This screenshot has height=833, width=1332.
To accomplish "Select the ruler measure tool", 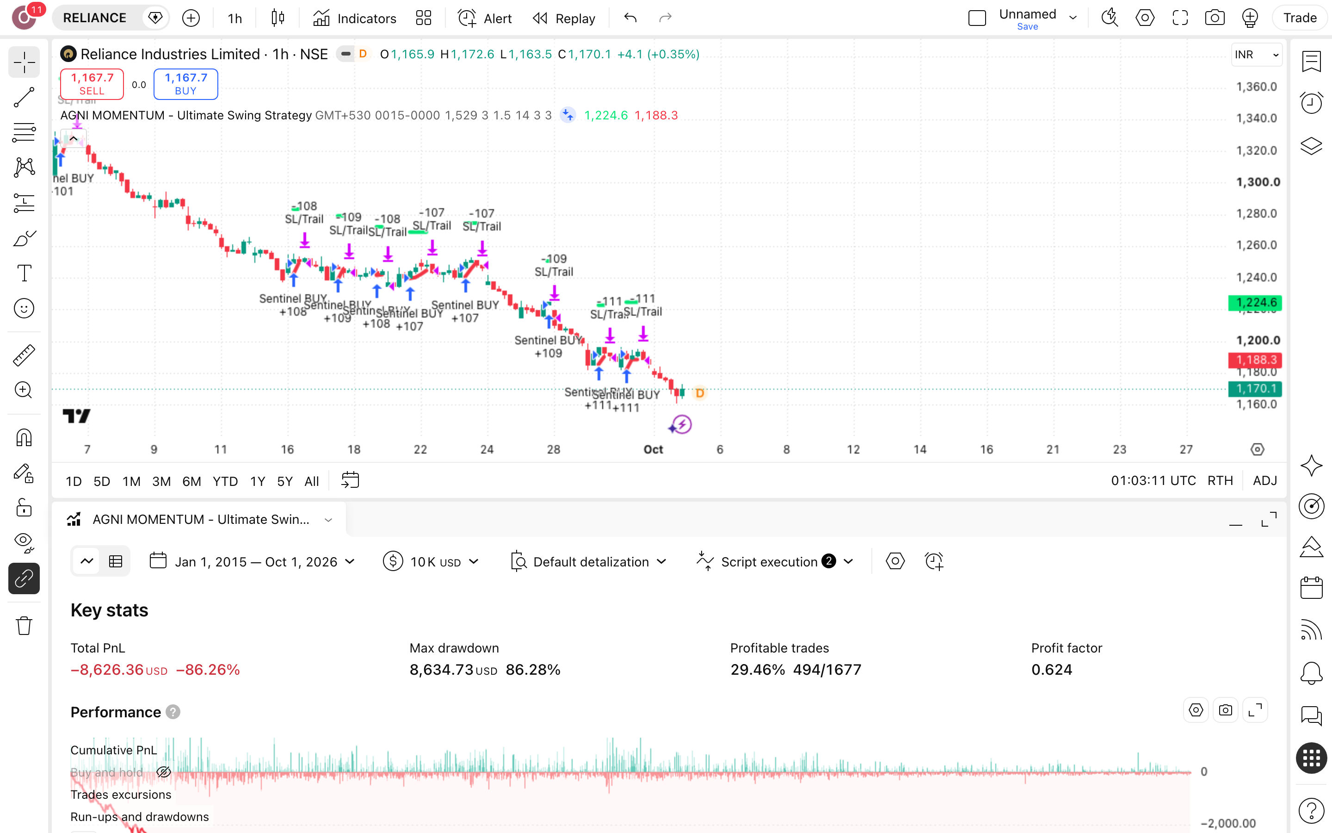I will 24,355.
